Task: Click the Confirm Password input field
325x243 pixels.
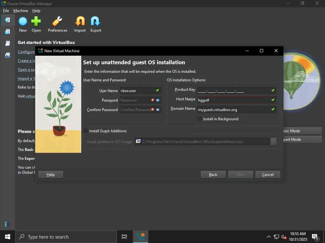Action: (x=140, y=109)
